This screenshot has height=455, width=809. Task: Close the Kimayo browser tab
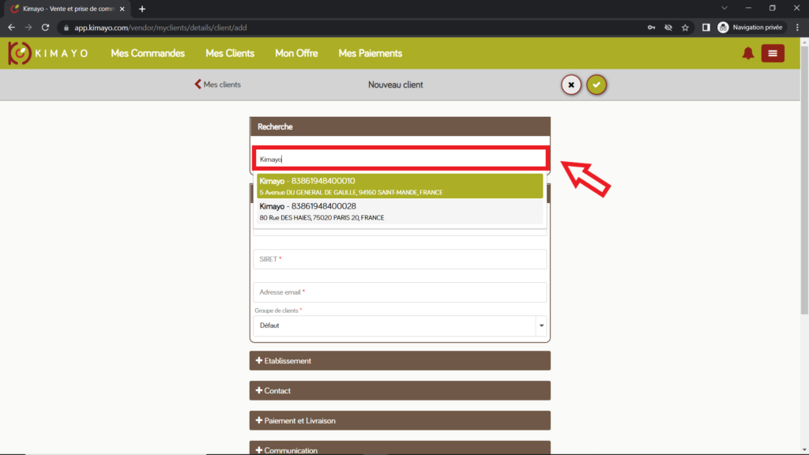coord(122,9)
